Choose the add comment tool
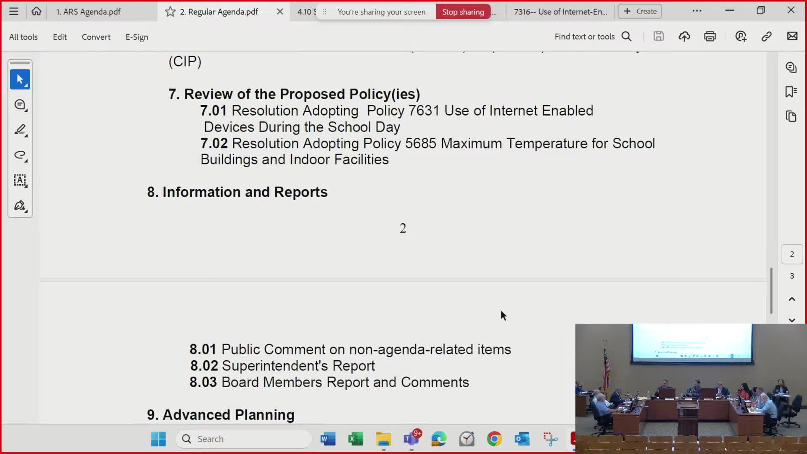This screenshot has width=807, height=454. (x=20, y=105)
